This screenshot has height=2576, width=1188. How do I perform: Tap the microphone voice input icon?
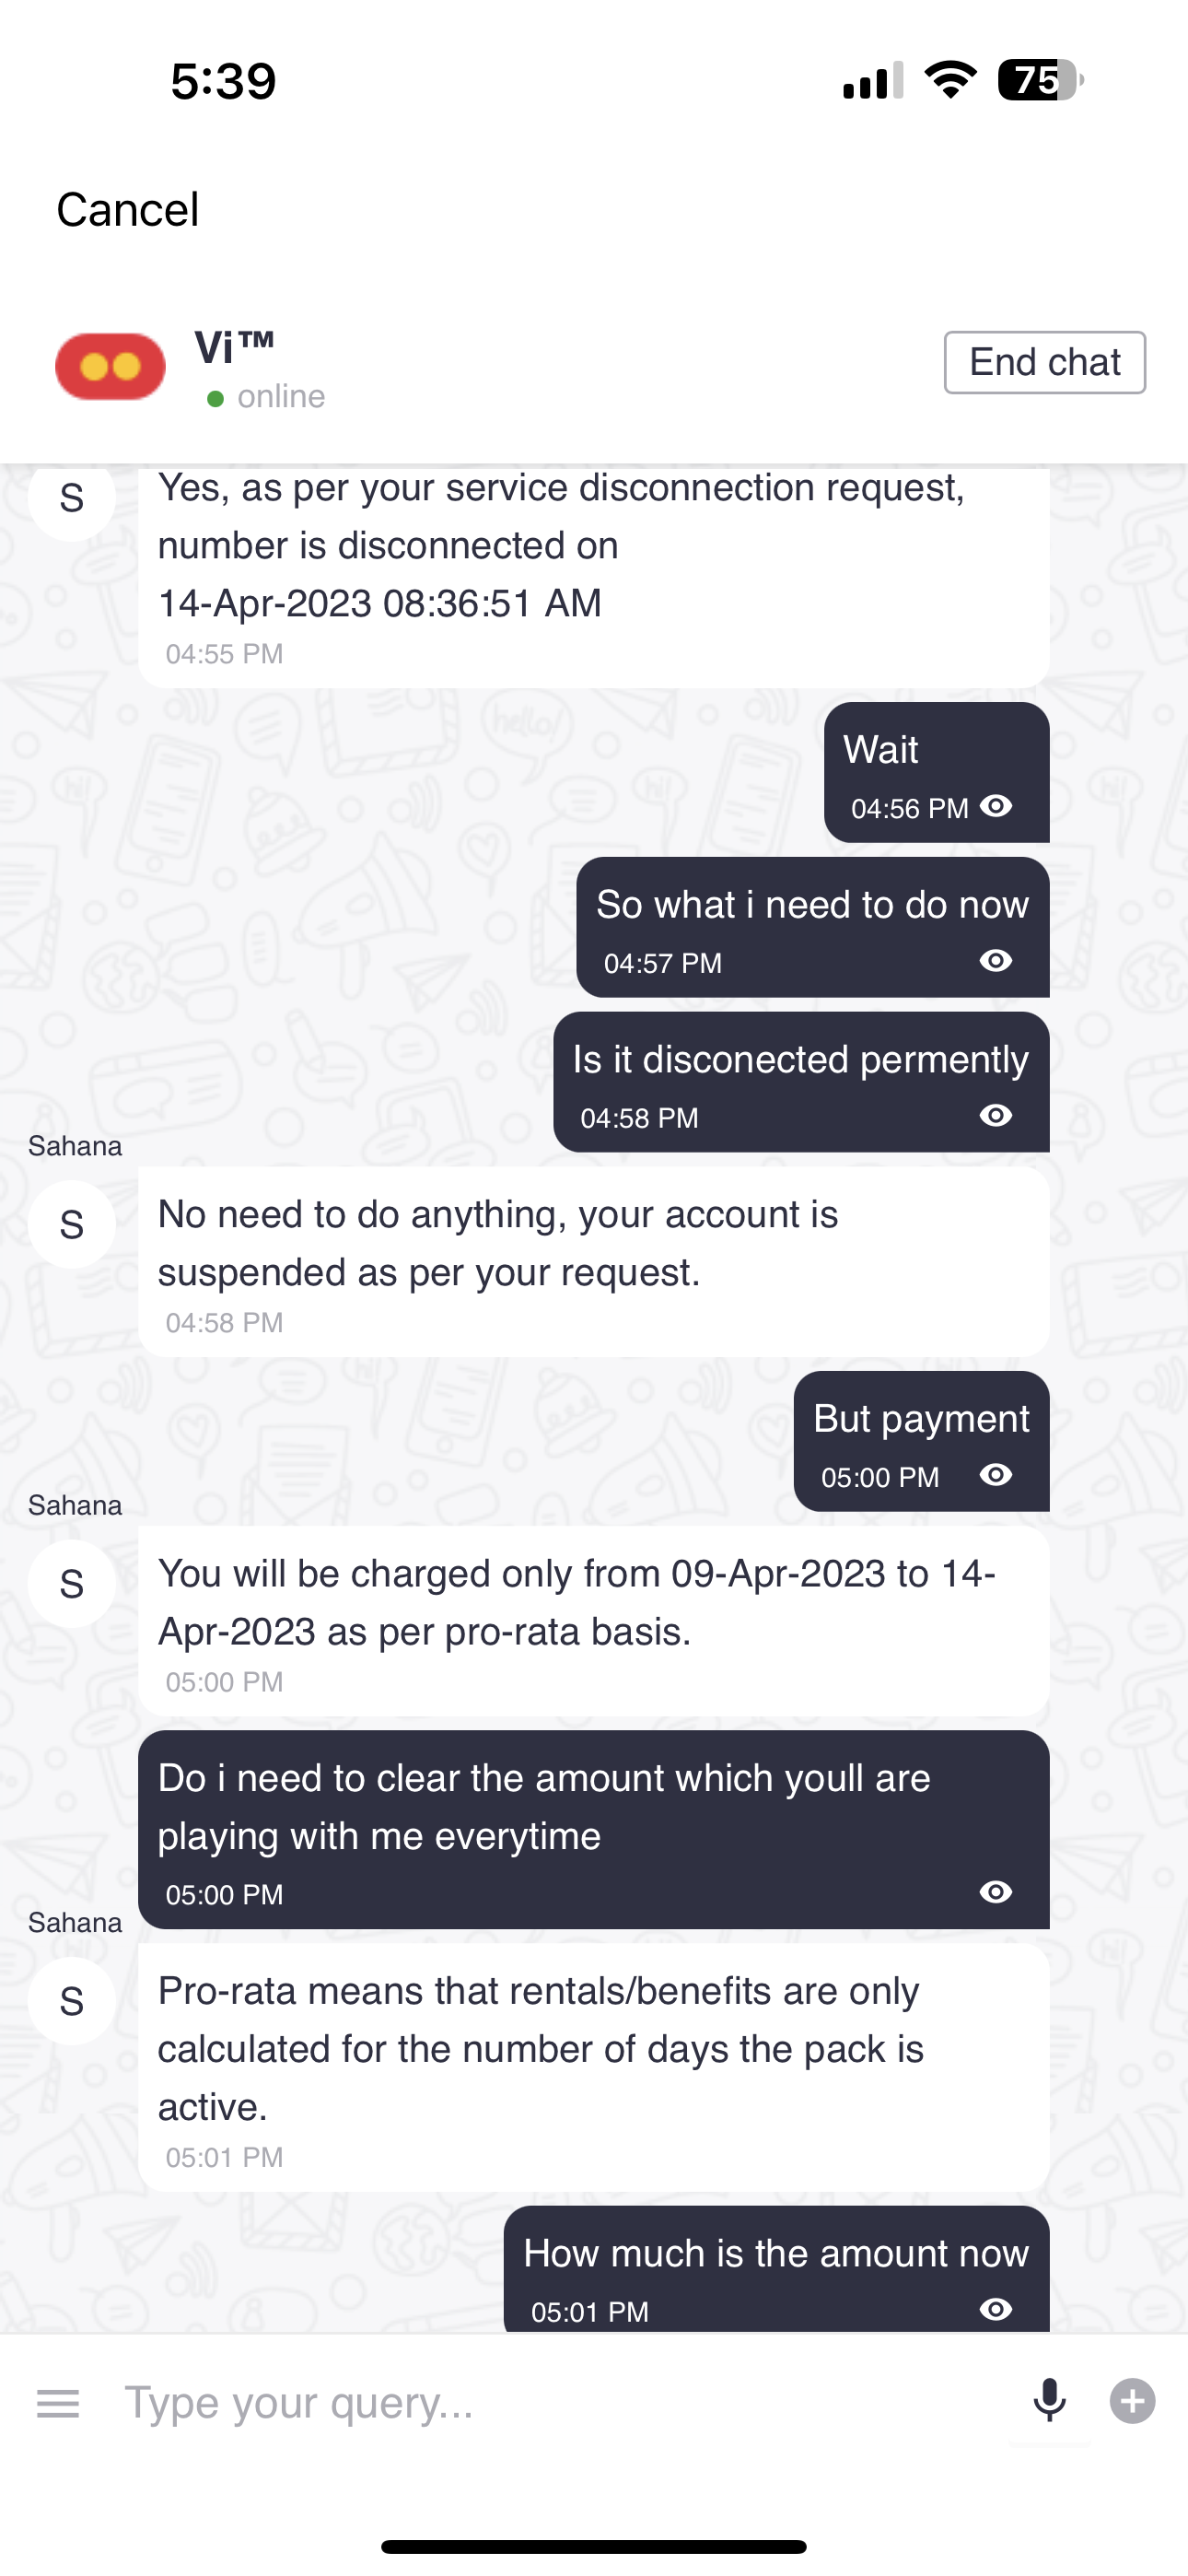click(x=1049, y=2401)
